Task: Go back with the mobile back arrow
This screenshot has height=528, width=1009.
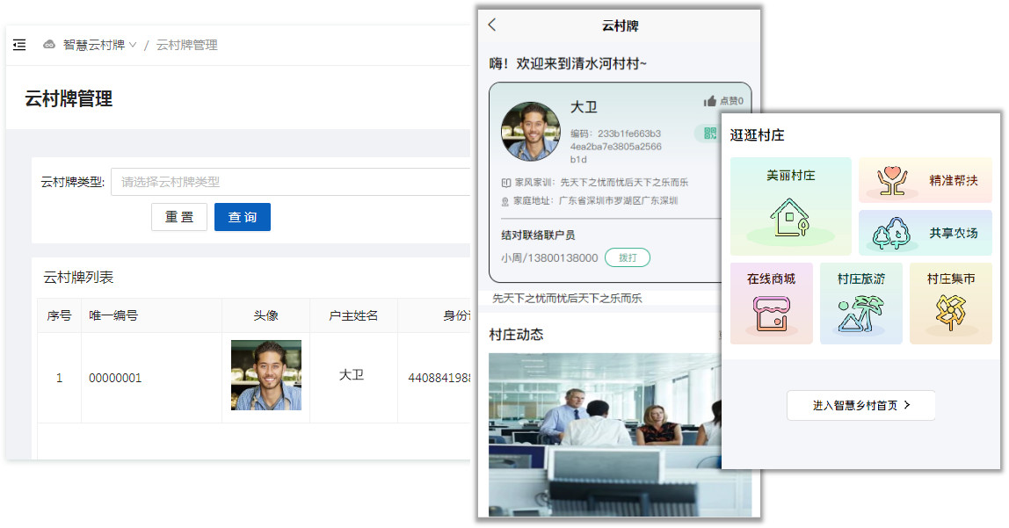Action: click(492, 25)
